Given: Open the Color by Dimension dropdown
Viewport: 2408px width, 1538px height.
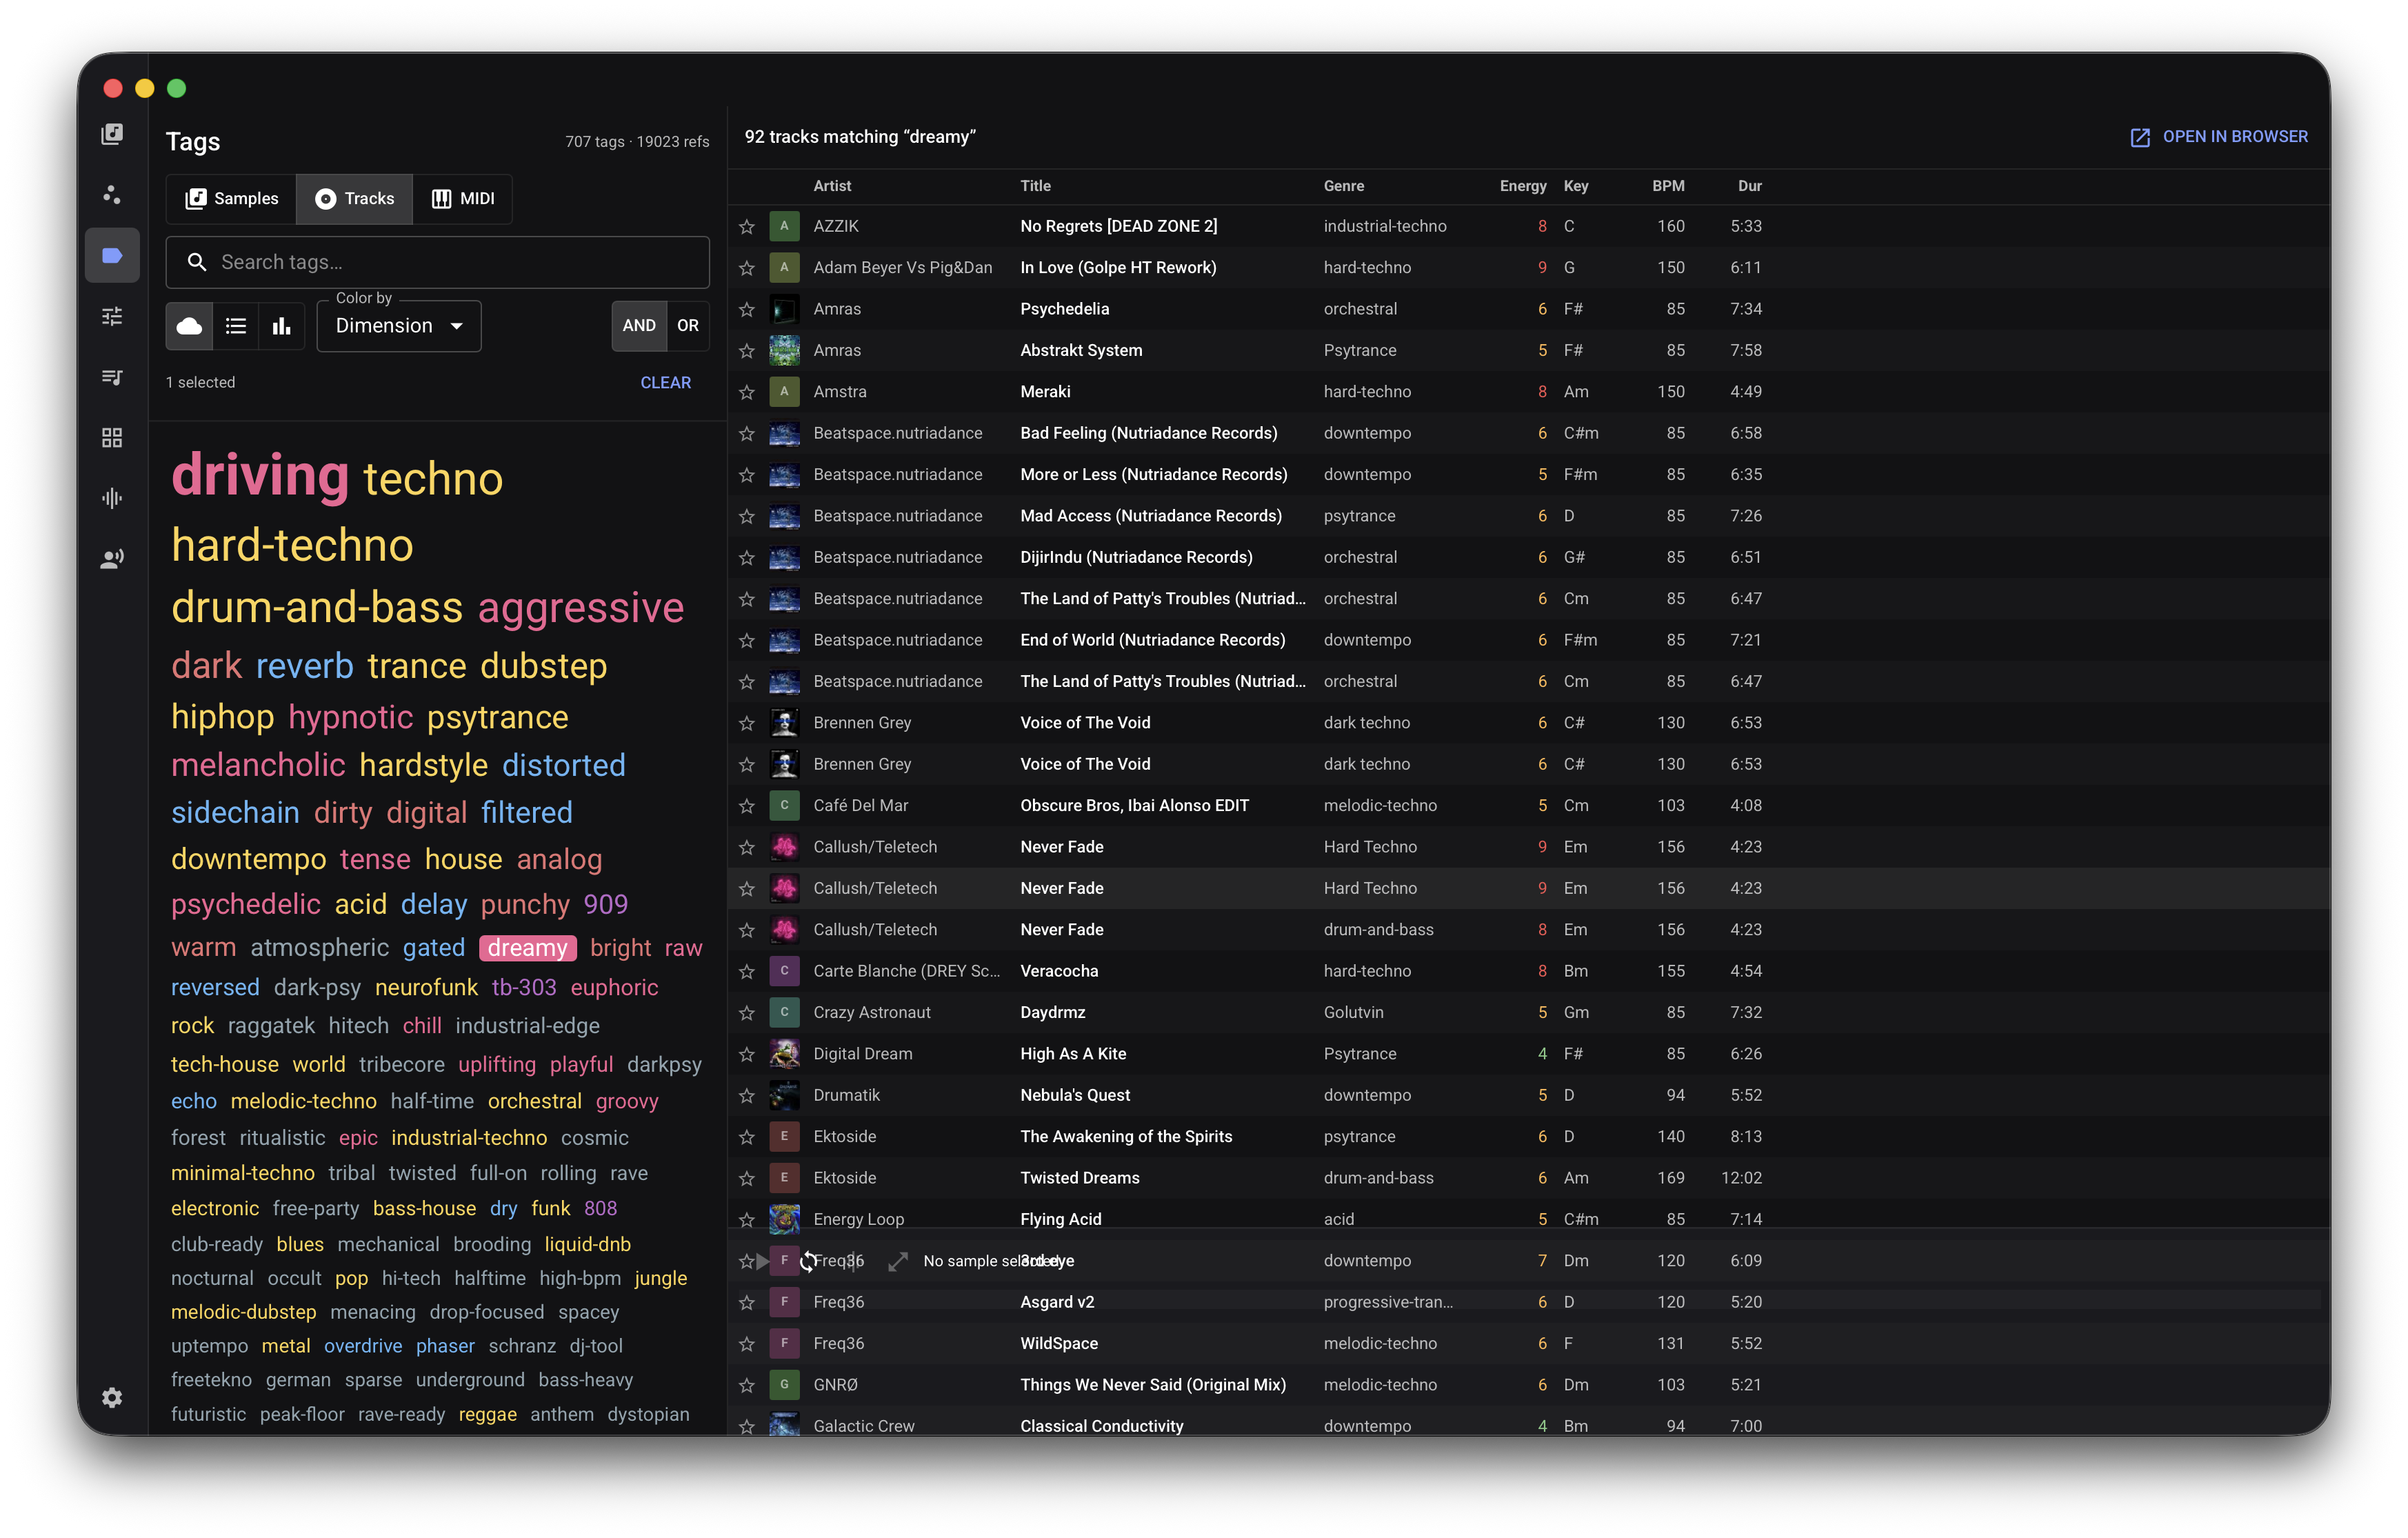Looking at the screenshot, I should (x=399, y=326).
